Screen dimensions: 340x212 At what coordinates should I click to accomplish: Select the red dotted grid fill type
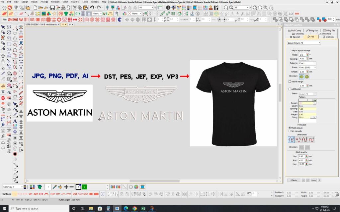pyautogui.click(x=70, y=20)
